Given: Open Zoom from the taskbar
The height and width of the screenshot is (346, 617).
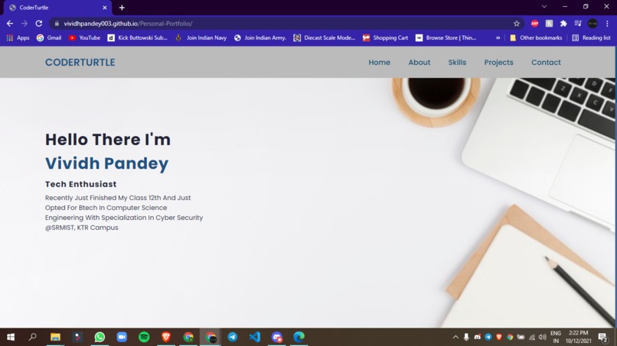Looking at the screenshot, I should 122,337.
